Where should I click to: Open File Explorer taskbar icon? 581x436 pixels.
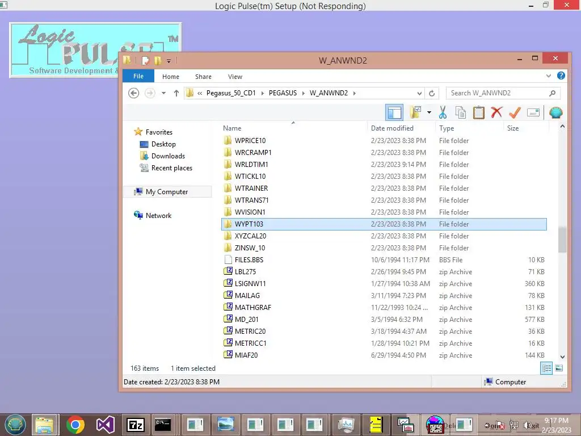[x=44, y=425]
